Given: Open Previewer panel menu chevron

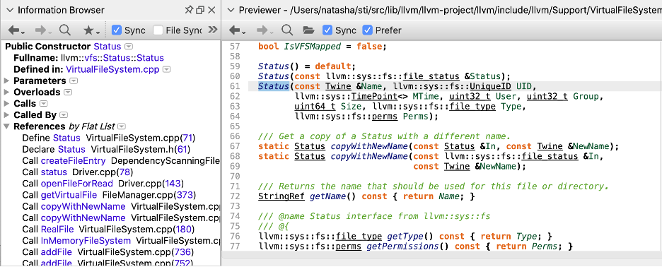Looking at the screenshot, I should 231,10.
